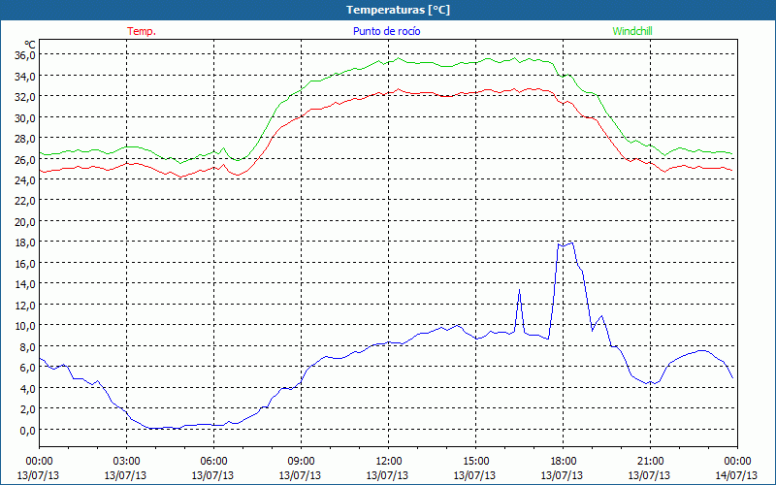The image size is (776, 485).
Task: Click the 2,0 y-axis value
Action: point(27,408)
